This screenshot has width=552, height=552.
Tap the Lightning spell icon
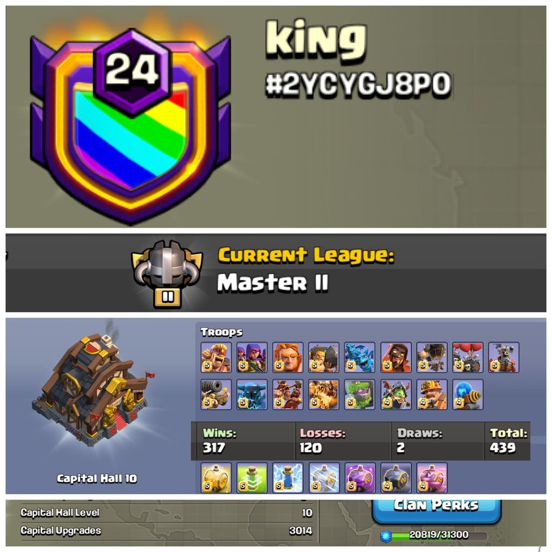(x=288, y=478)
